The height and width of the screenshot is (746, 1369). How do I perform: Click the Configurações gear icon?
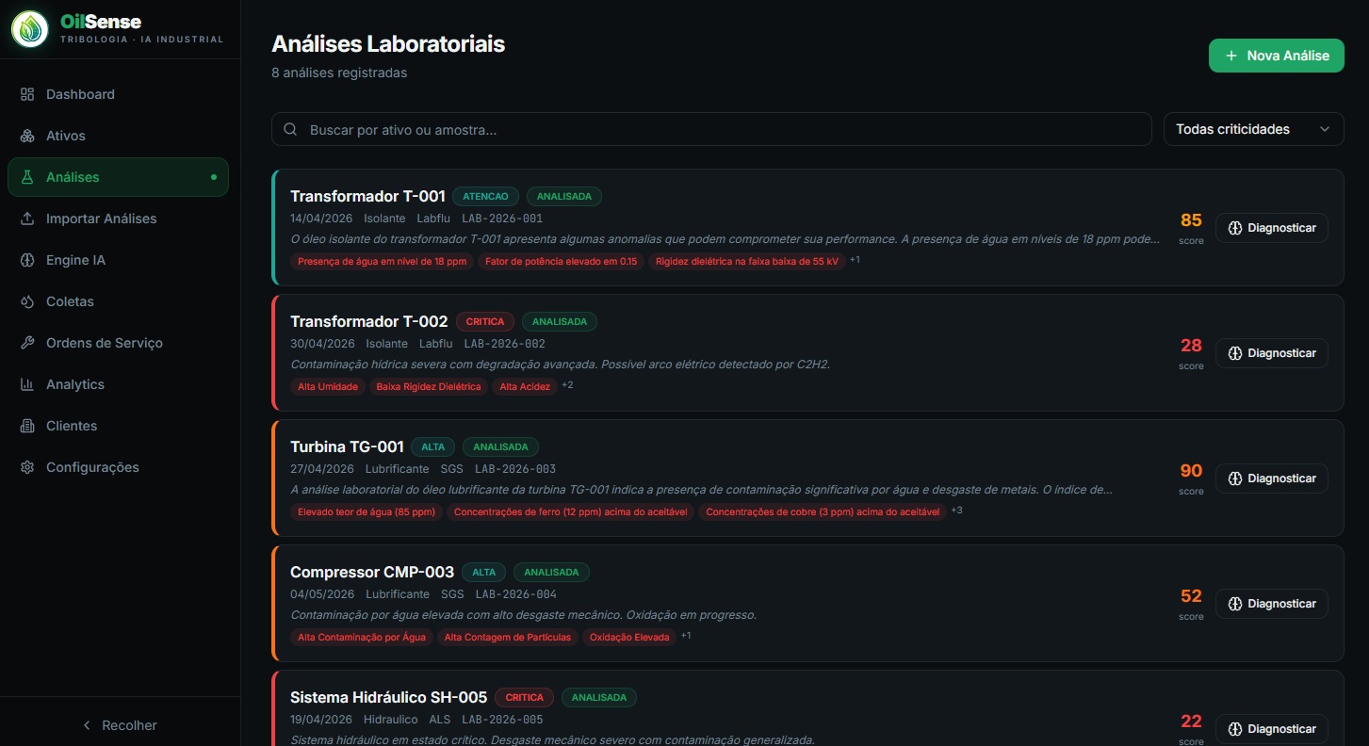pos(27,467)
